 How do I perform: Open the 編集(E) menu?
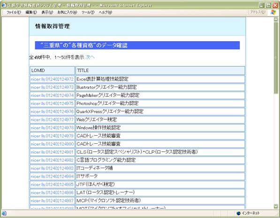31,12
